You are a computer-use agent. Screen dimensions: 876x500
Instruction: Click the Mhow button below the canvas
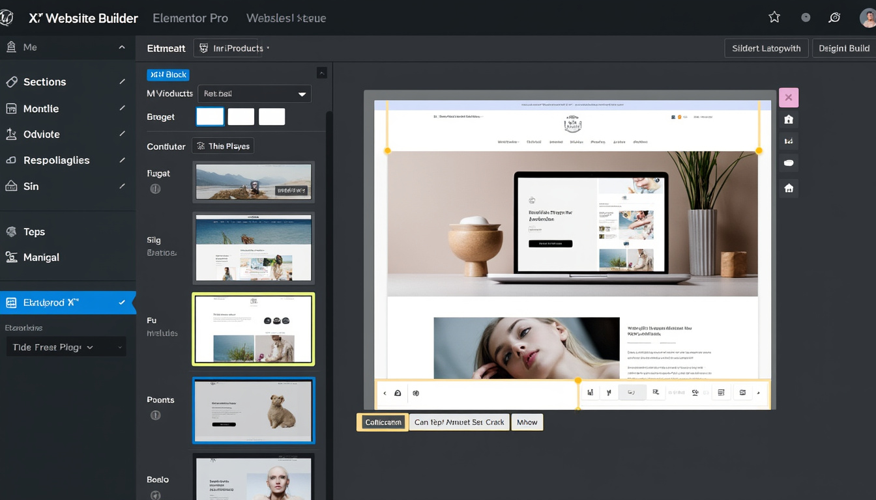point(527,422)
